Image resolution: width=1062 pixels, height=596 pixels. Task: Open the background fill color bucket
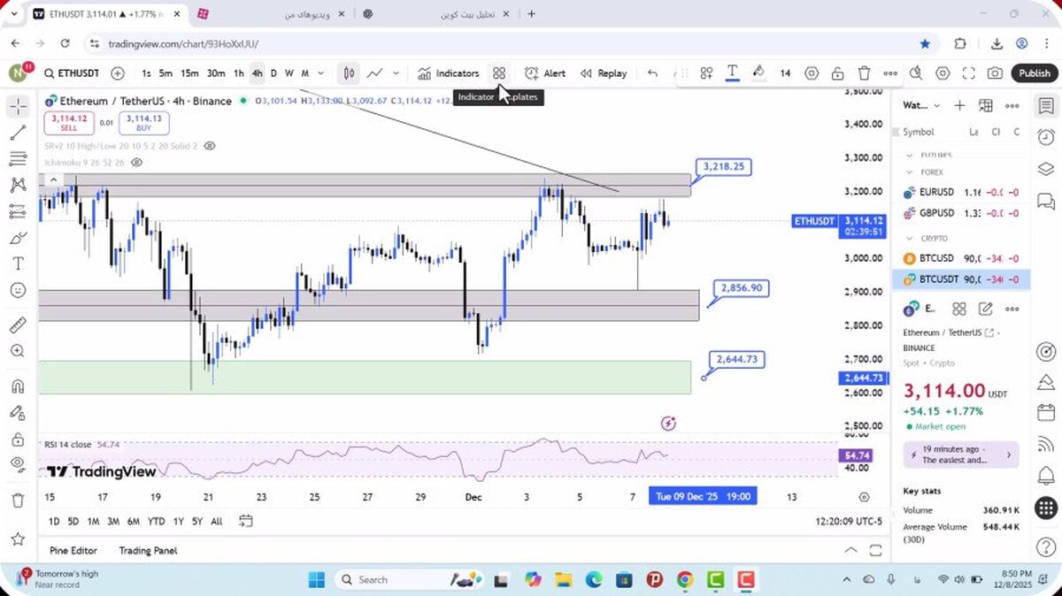click(x=758, y=73)
